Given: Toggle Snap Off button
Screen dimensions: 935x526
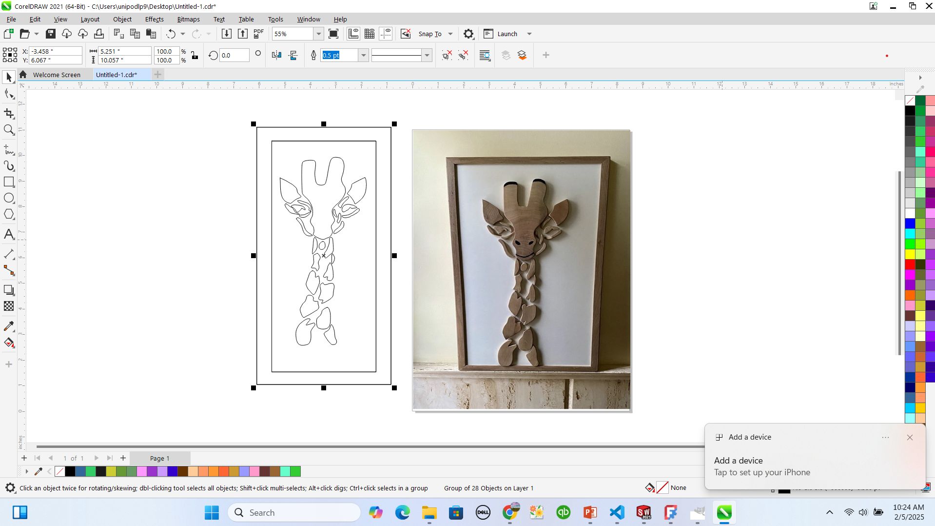Looking at the screenshot, I should tap(406, 34).
